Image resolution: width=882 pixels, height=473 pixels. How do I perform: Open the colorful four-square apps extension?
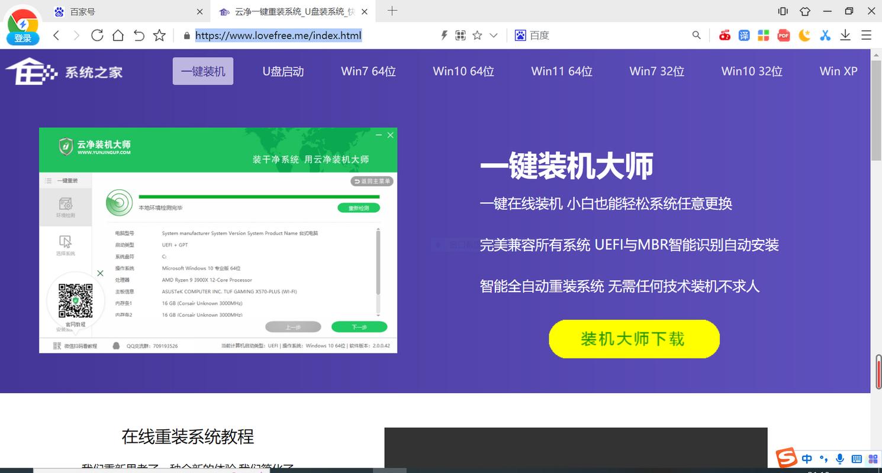point(764,35)
